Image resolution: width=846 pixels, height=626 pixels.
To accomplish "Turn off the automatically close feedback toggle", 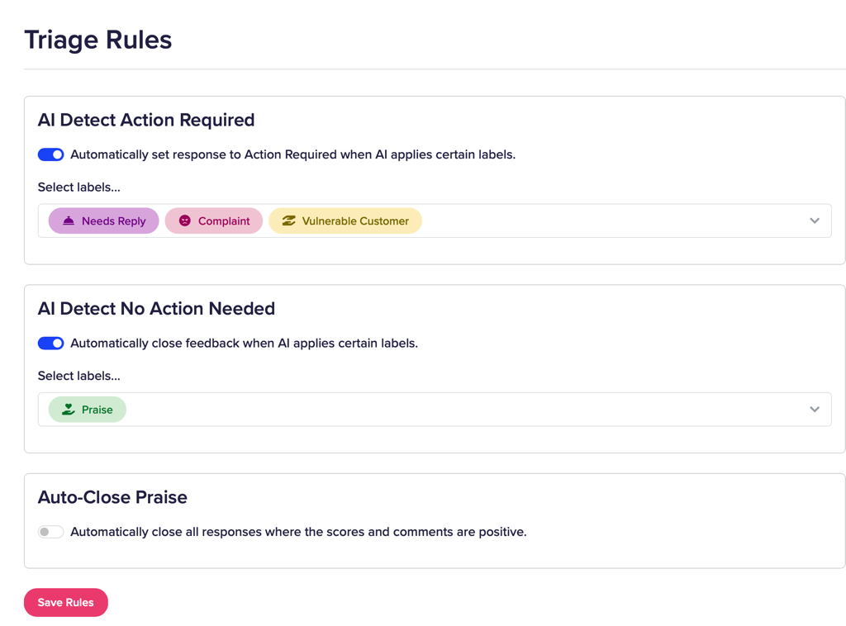I will (x=50, y=343).
